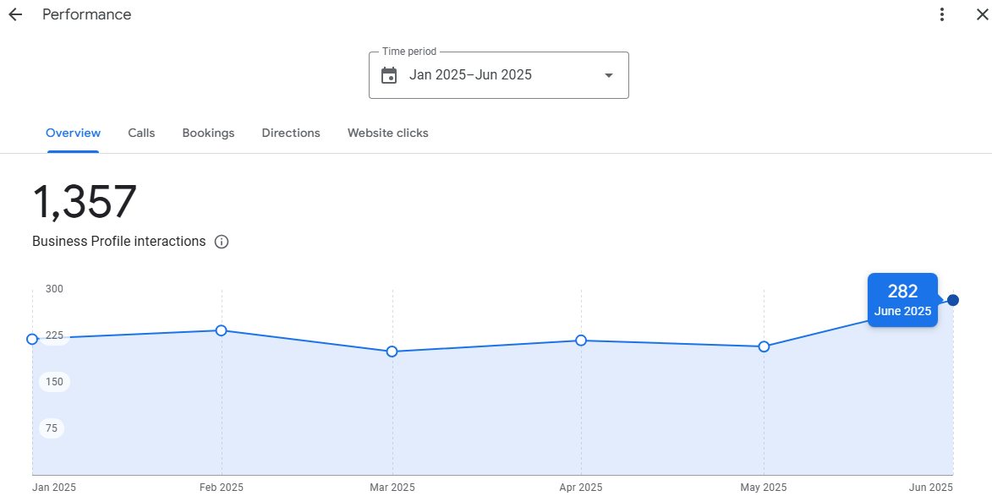Open the Jan 2025–Jun 2025 date selector

(x=470, y=75)
